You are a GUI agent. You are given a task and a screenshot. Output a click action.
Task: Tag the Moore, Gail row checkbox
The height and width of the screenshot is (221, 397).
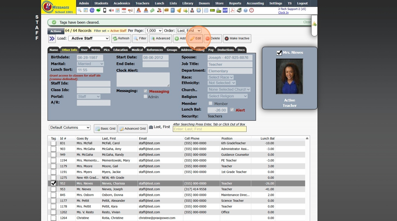click(x=54, y=166)
